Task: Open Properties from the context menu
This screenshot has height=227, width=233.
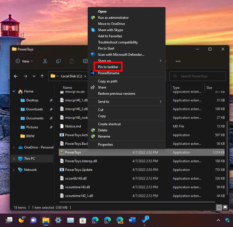Action: pyautogui.click(x=105, y=144)
